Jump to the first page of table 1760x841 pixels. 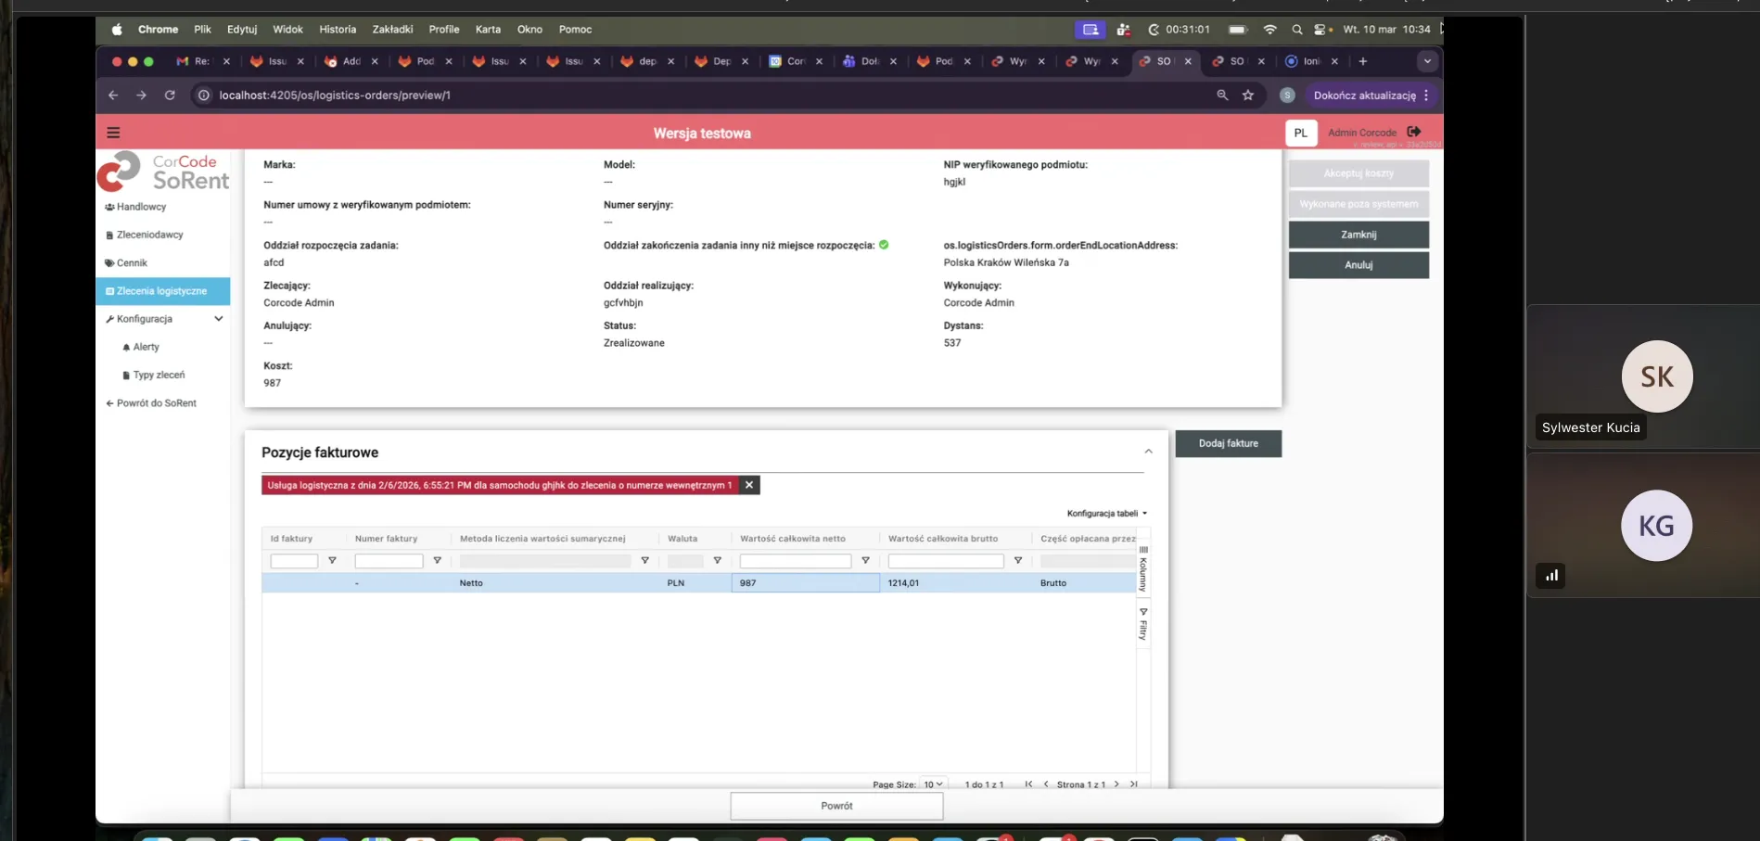click(x=1028, y=784)
